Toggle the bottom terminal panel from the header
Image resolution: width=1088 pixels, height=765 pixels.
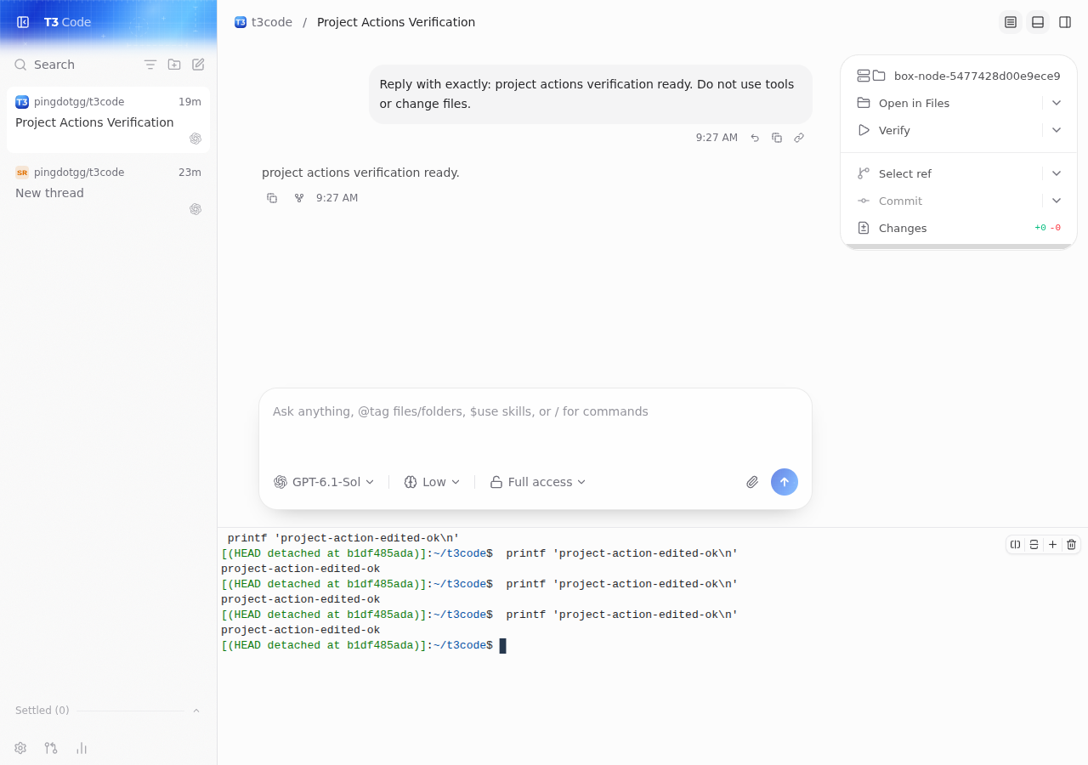pos(1038,22)
